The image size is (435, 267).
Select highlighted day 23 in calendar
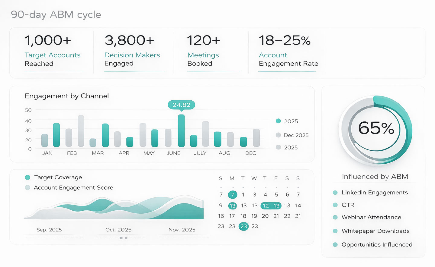point(243,226)
